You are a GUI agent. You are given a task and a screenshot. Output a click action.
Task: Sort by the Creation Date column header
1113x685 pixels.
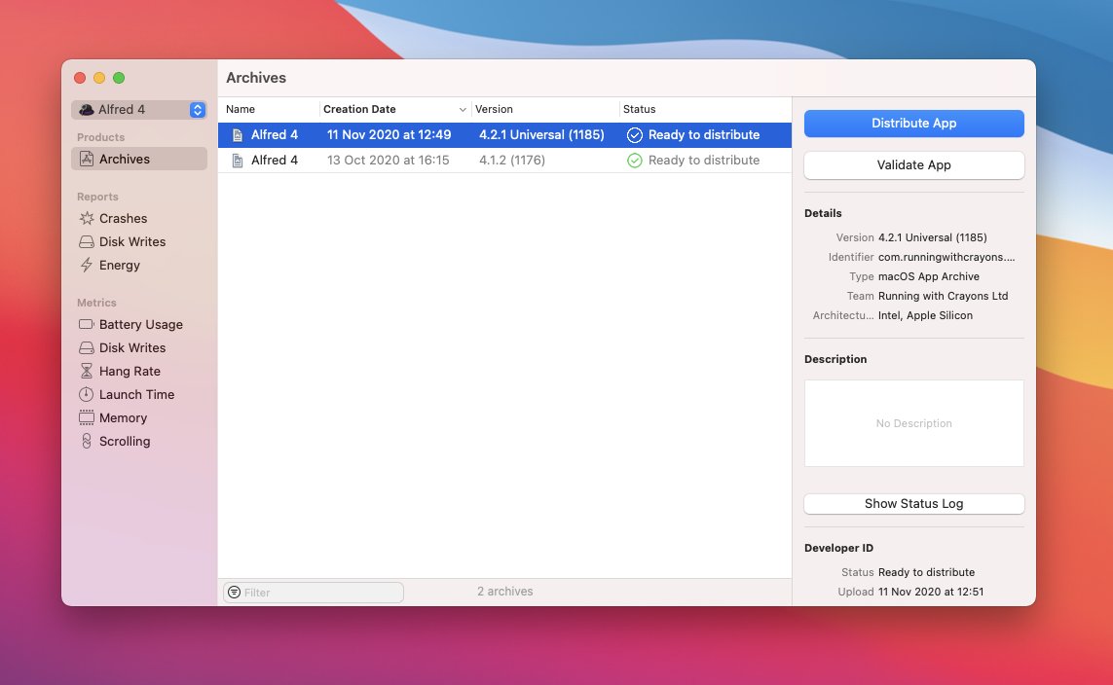pyautogui.click(x=359, y=109)
